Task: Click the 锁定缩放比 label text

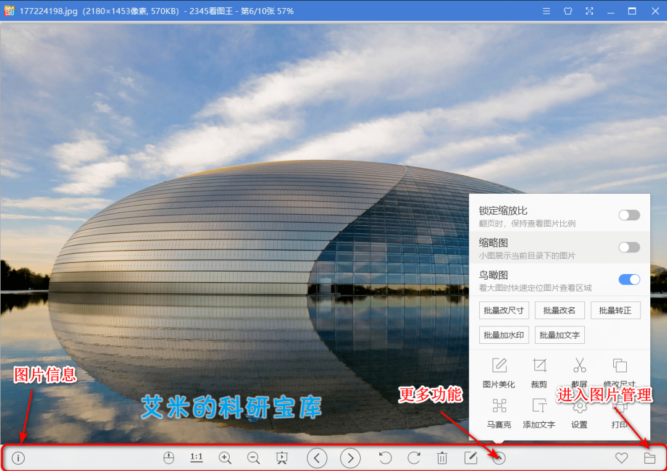Action: tap(503, 211)
